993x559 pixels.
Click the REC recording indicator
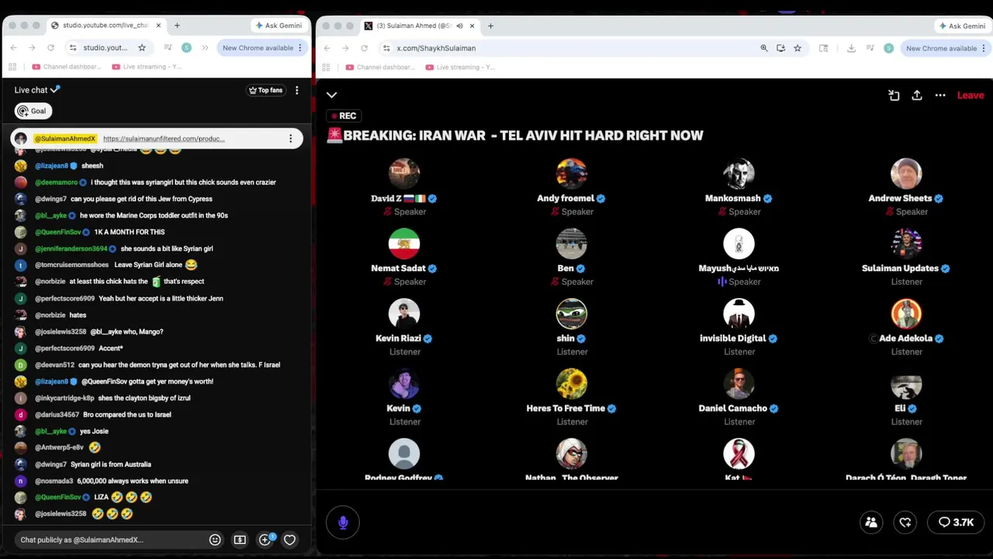pyautogui.click(x=343, y=116)
